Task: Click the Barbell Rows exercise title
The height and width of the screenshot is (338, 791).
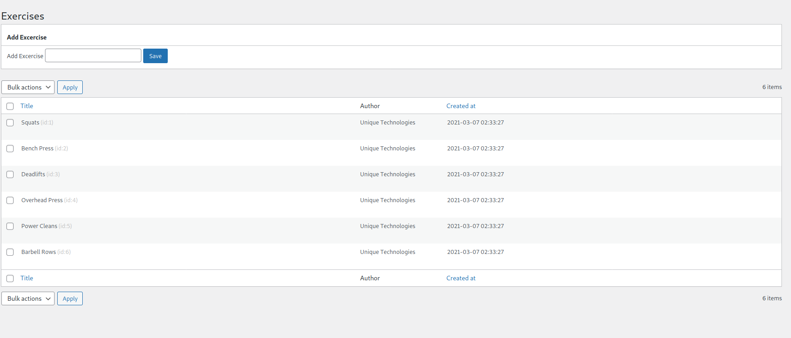Action: tap(39, 252)
